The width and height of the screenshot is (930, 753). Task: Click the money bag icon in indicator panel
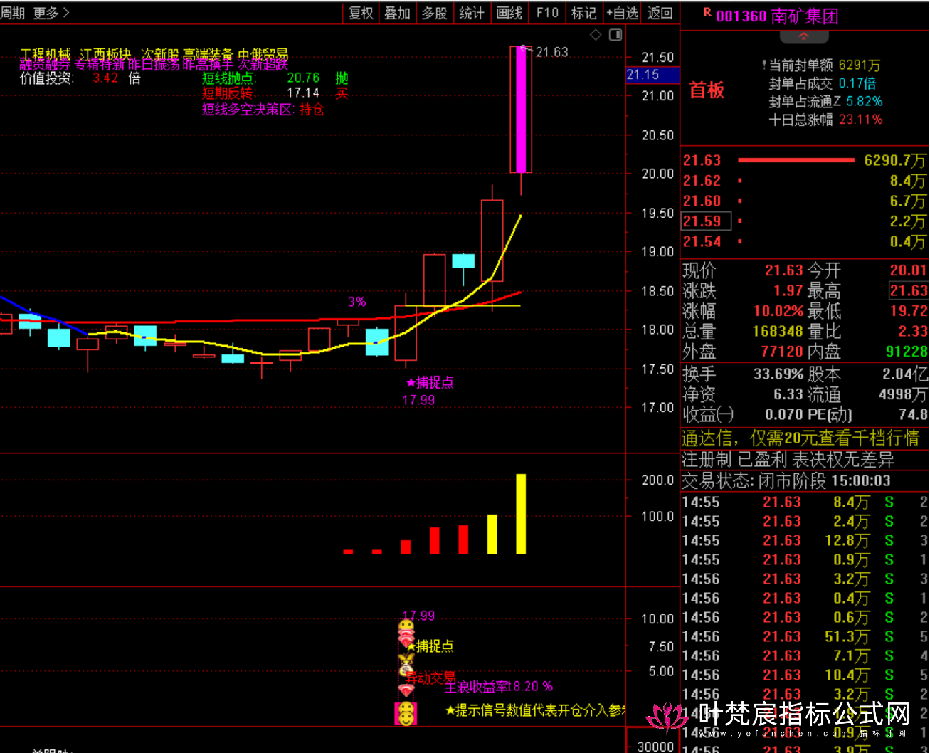click(406, 664)
